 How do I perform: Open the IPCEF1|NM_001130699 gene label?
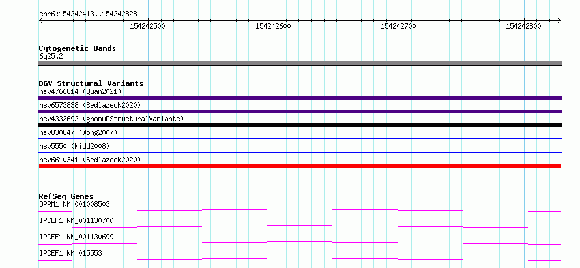pyautogui.click(x=76, y=237)
